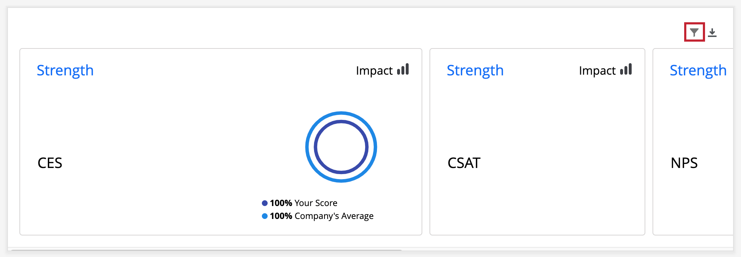Click the Impact label on CES card
The image size is (741, 257).
click(374, 71)
